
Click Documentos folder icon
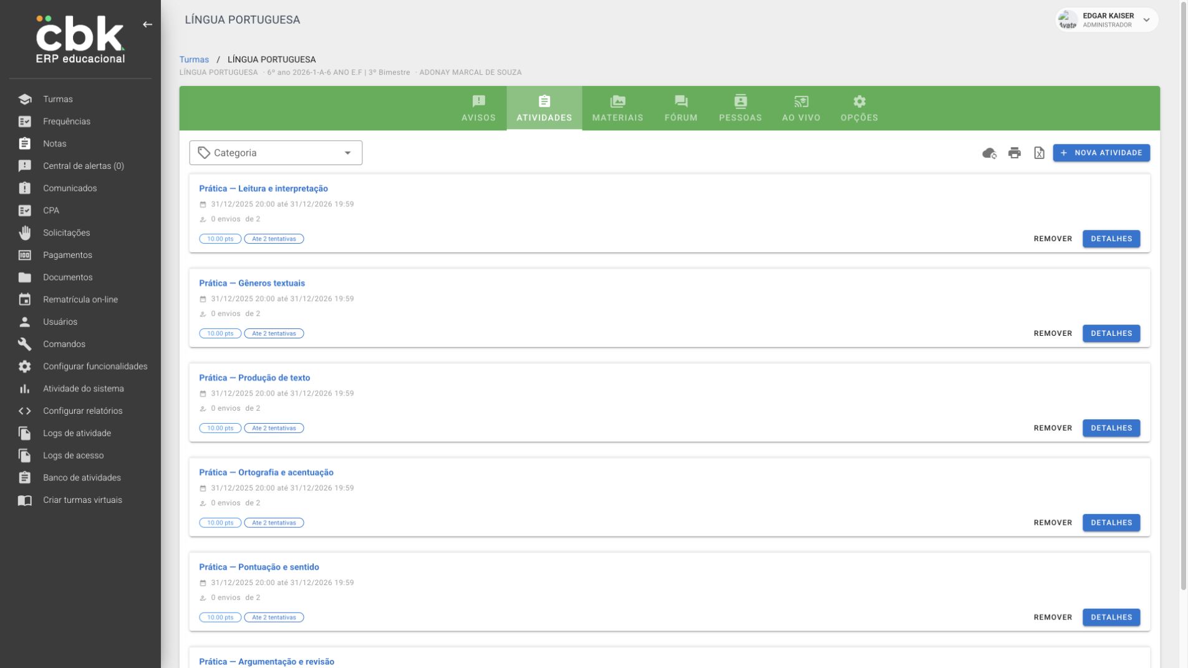click(x=24, y=277)
